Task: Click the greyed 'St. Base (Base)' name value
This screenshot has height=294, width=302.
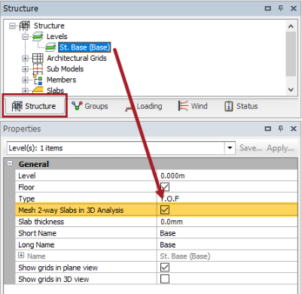Action: [185, 256]
